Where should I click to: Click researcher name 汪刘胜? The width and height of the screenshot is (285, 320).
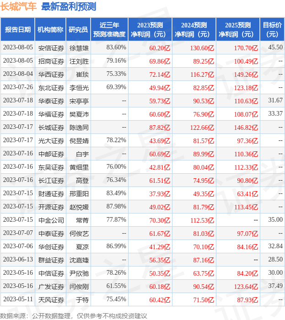tap(79, 61)
